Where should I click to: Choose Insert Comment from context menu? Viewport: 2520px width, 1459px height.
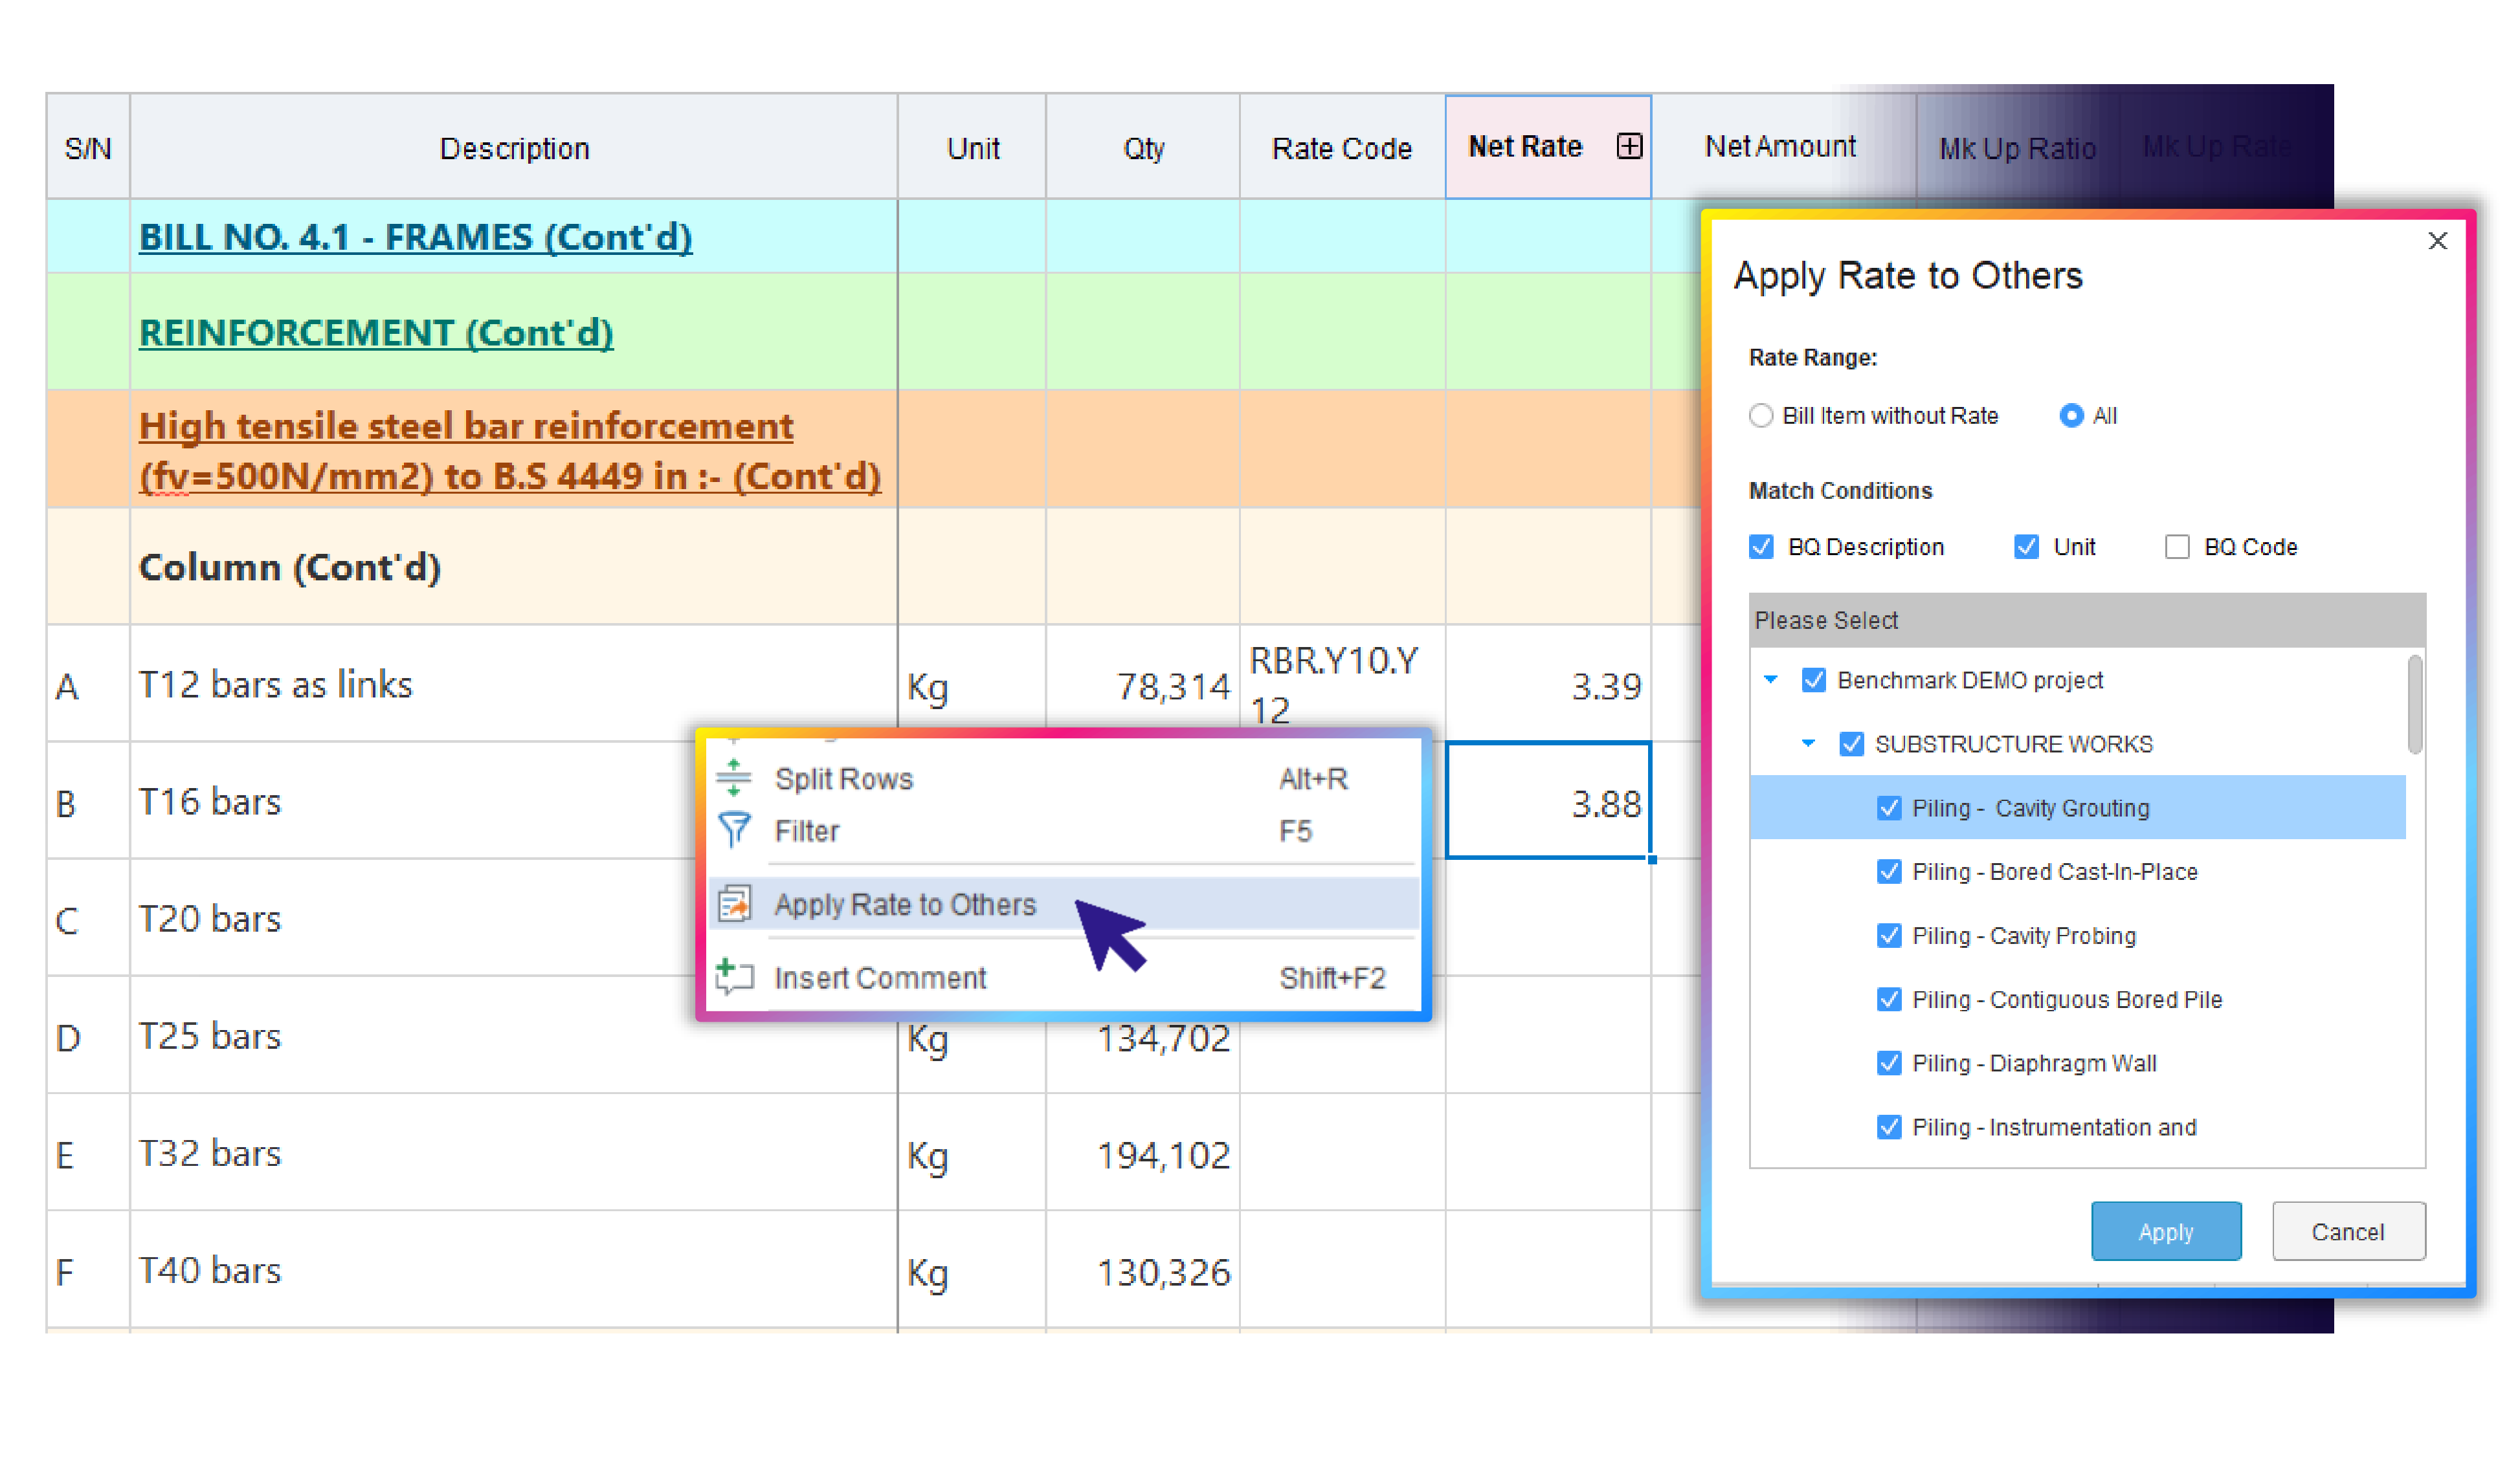(x=880, y=978)
